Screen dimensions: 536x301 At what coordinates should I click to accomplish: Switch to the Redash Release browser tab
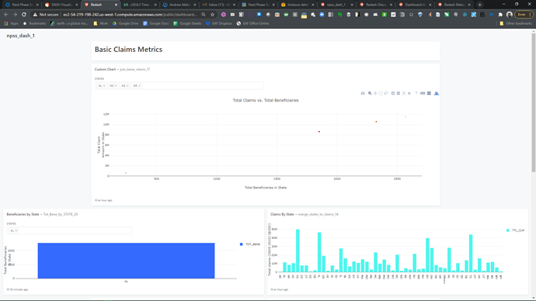coord(454,5)
